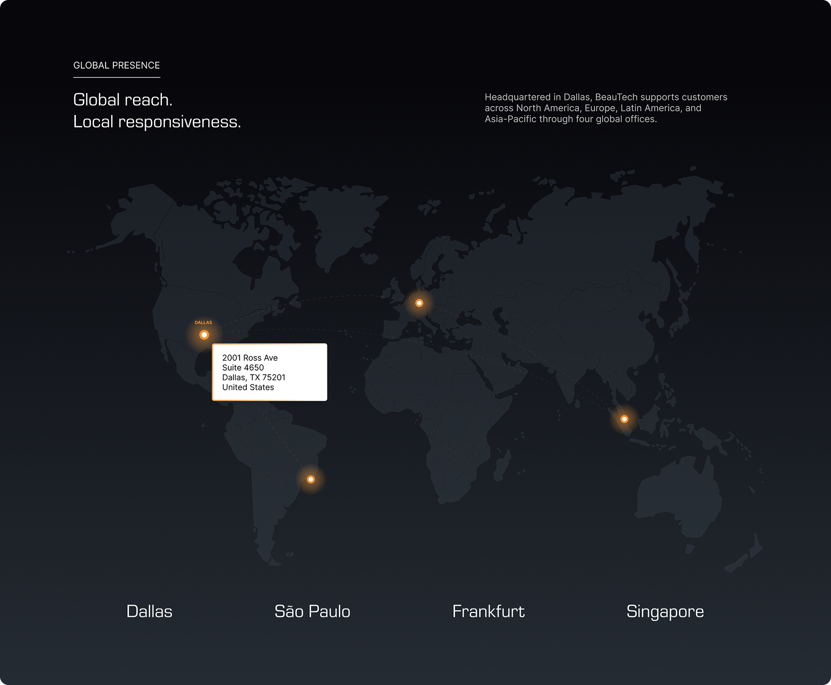Click the Frankfurt map marker in Europe

[x=419, y=303]
